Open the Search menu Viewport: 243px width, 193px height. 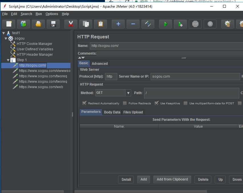(26, 14)
